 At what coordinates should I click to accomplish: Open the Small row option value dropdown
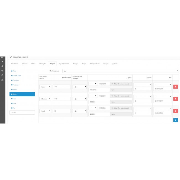point(45,111)
